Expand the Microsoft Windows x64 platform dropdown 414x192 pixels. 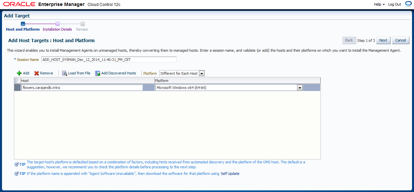[300, 88]
